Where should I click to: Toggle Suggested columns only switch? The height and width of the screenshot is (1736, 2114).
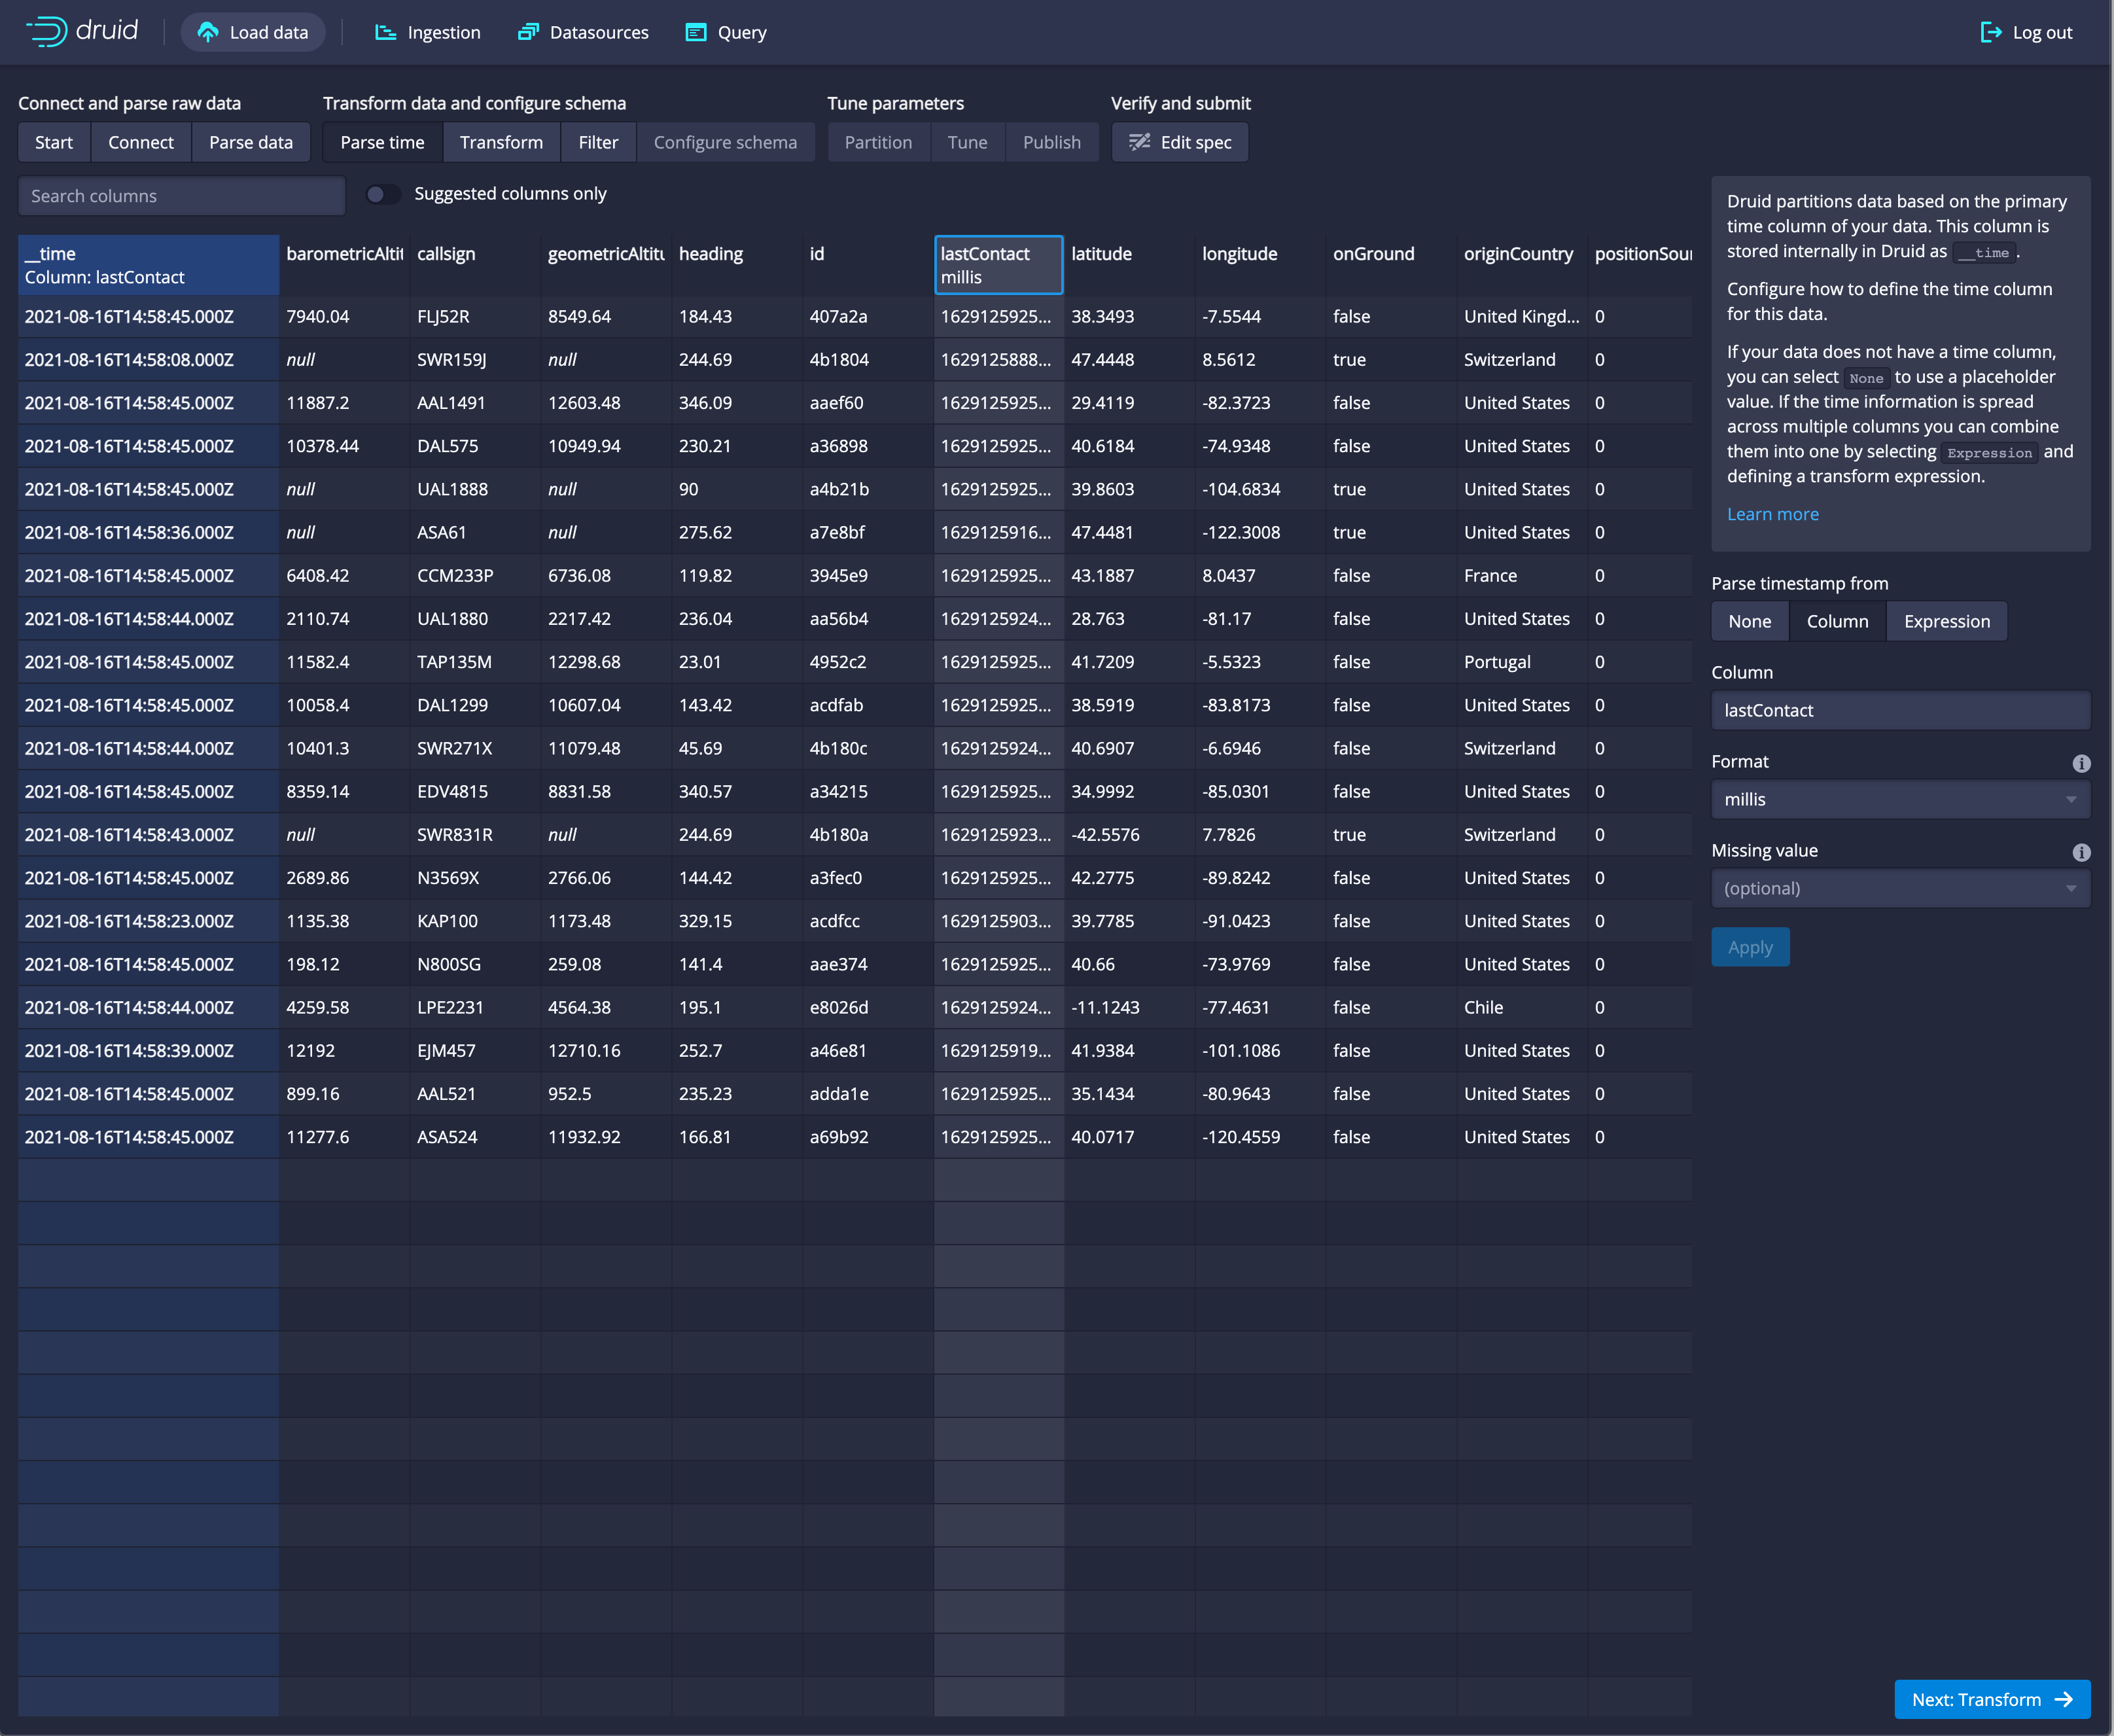pyautogui.click(x=383, y=194)
